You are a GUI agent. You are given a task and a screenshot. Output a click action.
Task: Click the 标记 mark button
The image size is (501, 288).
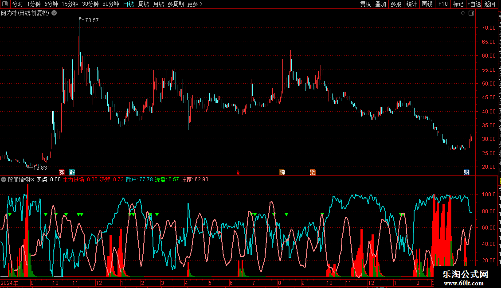coord(458,4)
